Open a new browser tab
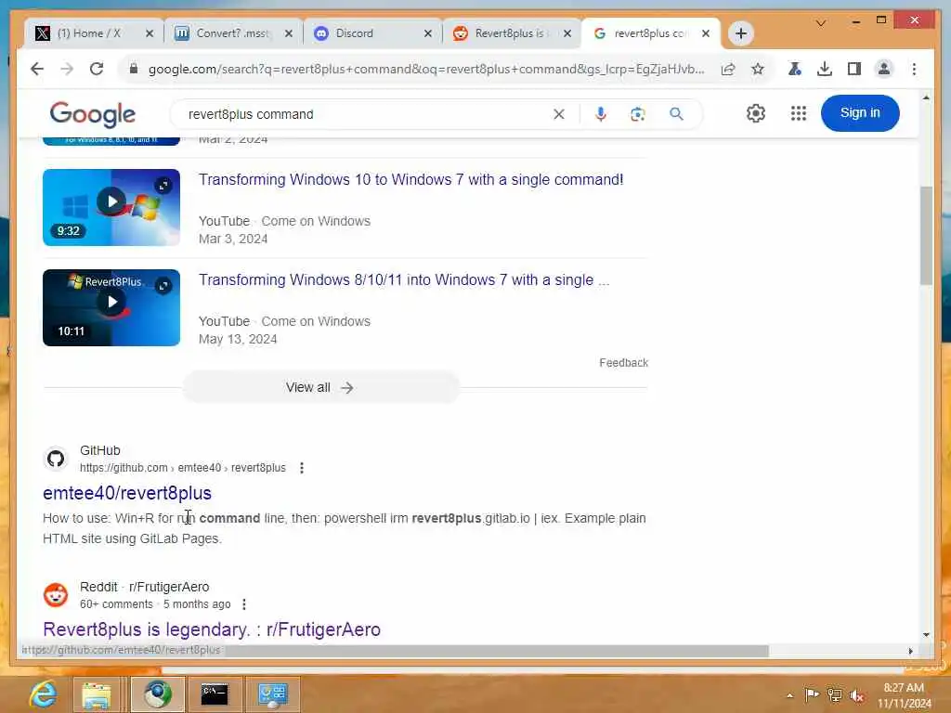951x713 pixels. 740,33
